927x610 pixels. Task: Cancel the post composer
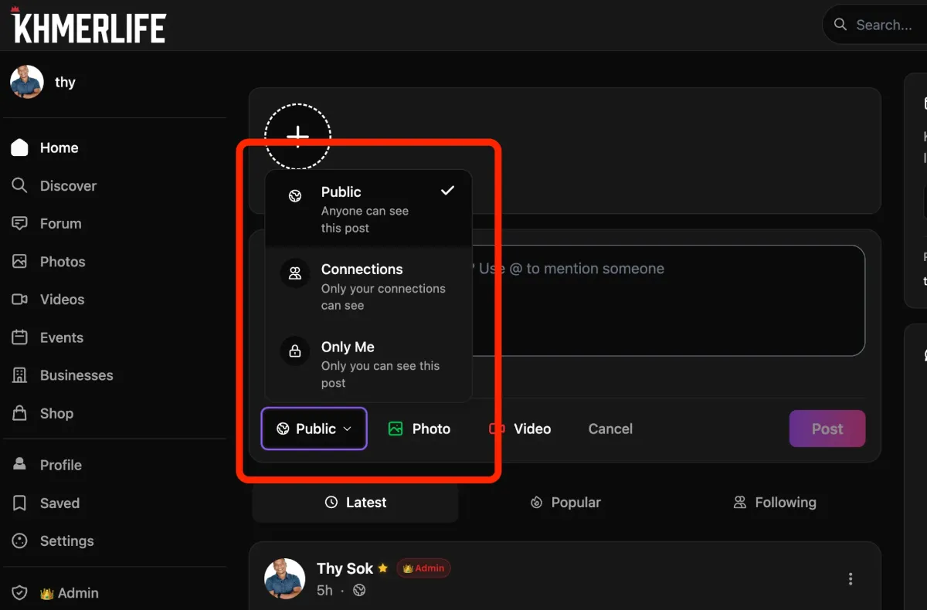click(x=610, y=429)
